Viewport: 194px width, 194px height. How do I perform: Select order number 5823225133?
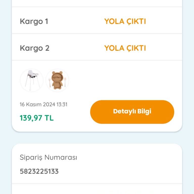coord(39,172)
